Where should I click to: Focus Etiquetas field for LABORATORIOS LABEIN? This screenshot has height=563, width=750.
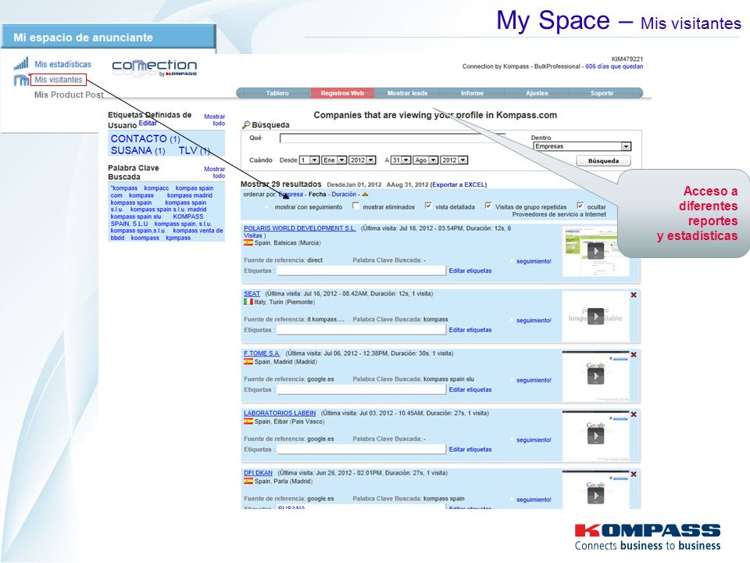362,449
